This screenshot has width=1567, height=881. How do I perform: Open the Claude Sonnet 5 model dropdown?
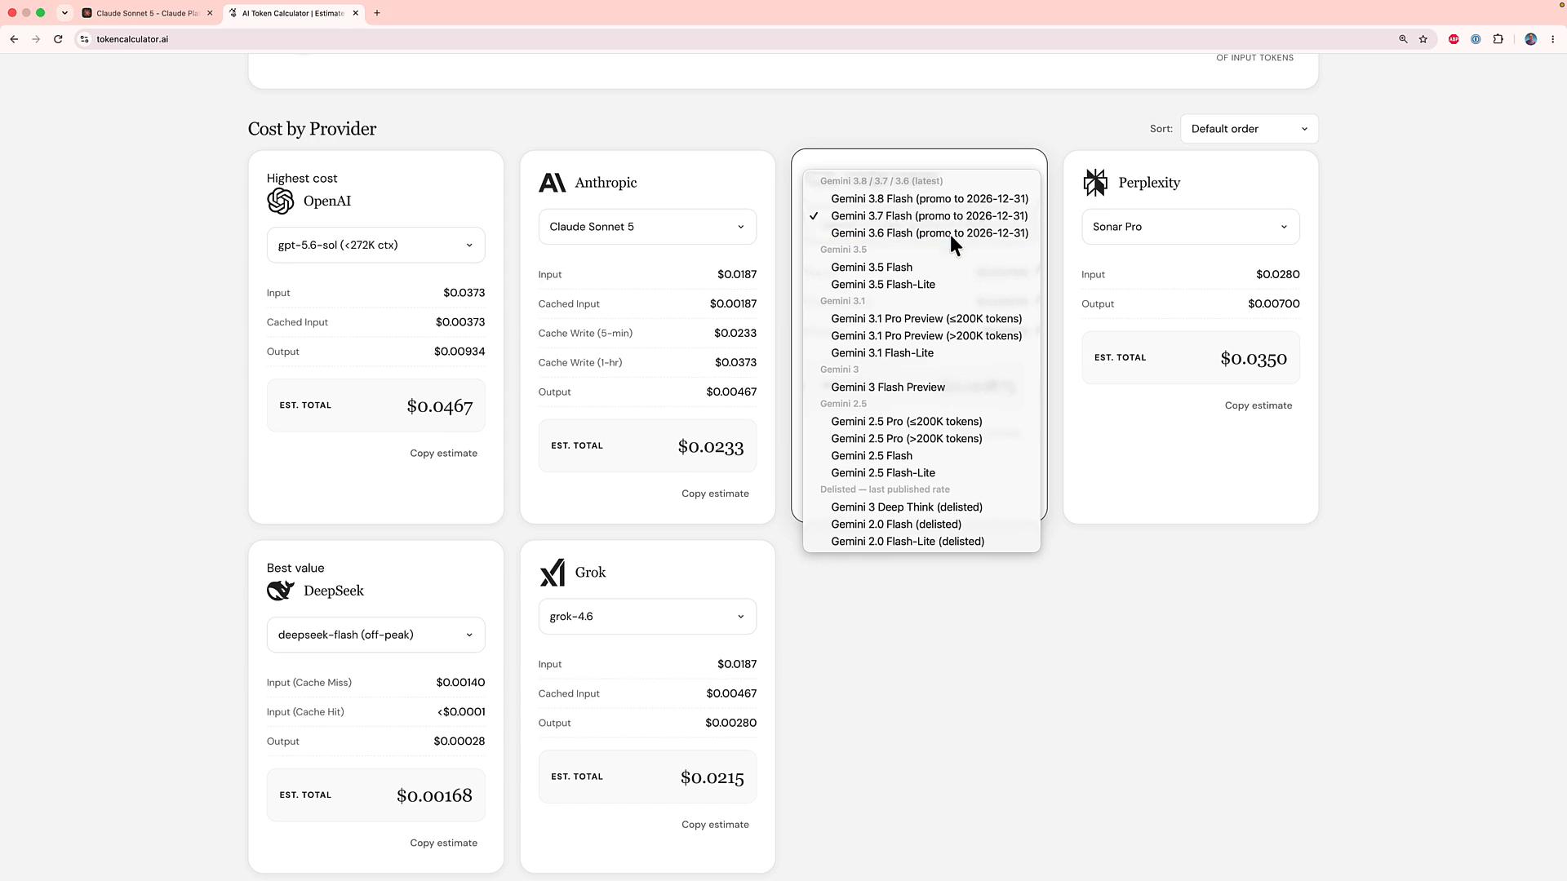click(647, 227)
